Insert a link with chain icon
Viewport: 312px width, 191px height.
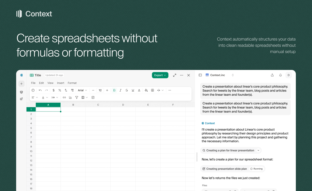point(64,97)
